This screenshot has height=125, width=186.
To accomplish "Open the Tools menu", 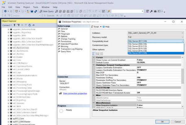I will (36, 7).
